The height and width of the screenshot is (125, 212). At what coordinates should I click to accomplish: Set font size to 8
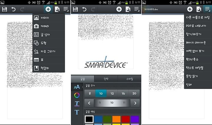click(x=90, y=93)
